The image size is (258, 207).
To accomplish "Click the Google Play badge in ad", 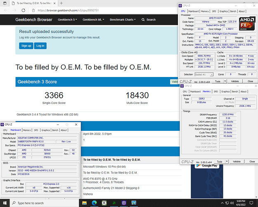I will (207, 166).
